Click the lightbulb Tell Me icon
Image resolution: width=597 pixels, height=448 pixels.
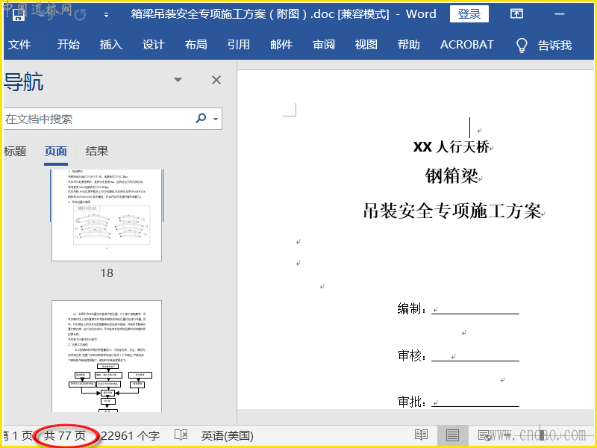click(522, 45)
